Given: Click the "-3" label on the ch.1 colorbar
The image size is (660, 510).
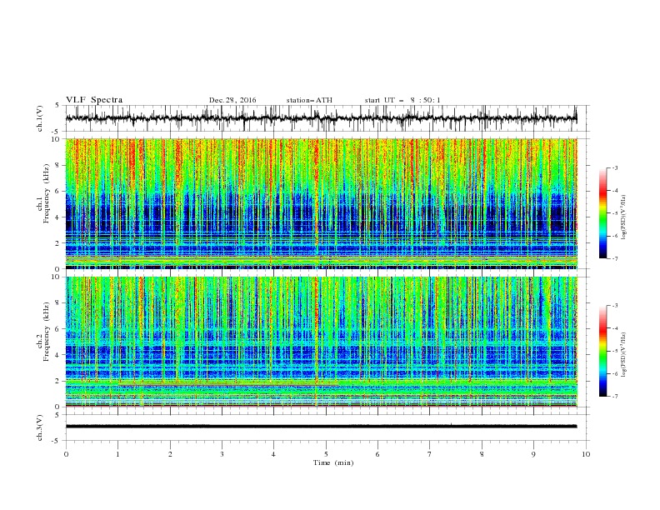Looking at the screenshot, I should click(x=615, y=167).
